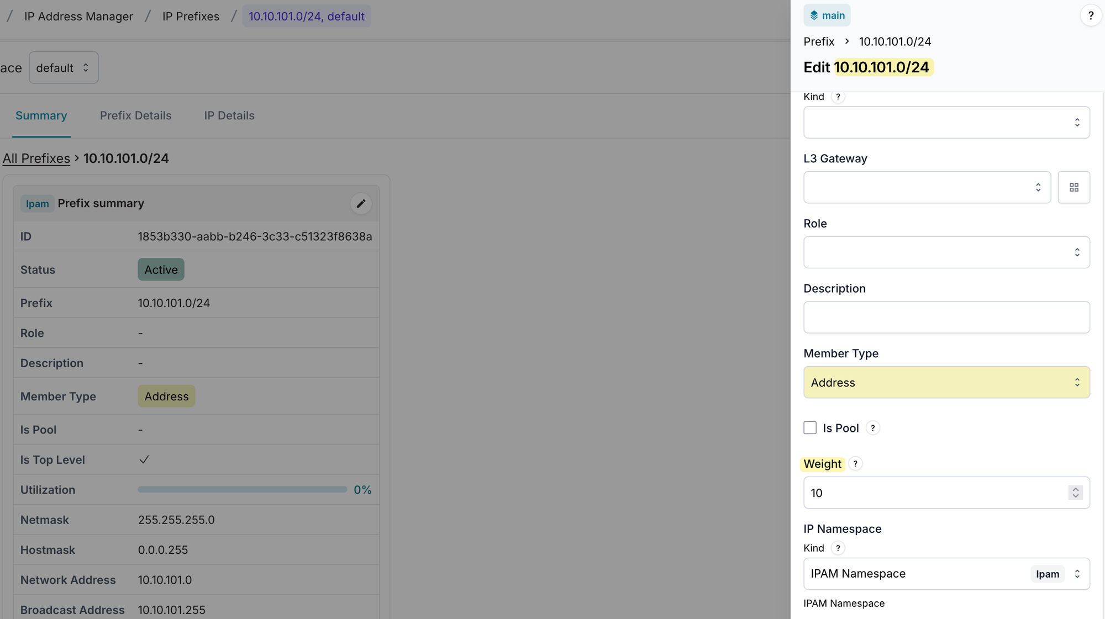Viewport: 1105px width, 619px height.
Task: Click the pencil edit icon in Prefix summary
Action: point(361,204)
